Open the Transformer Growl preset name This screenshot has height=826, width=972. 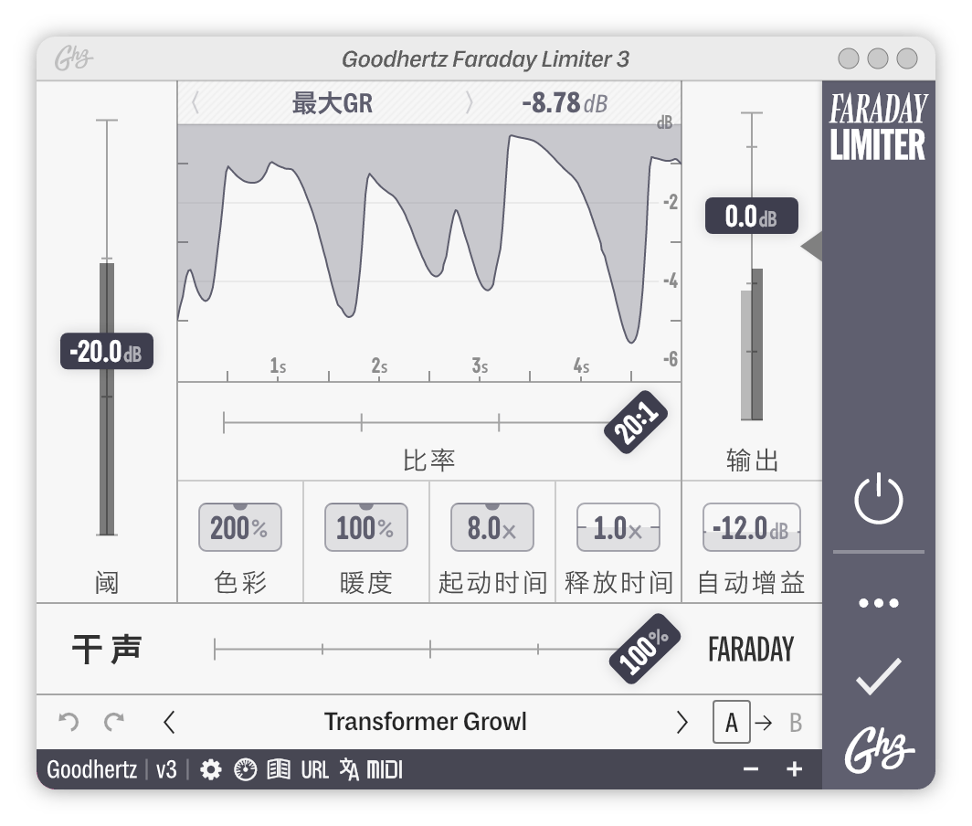425,722
